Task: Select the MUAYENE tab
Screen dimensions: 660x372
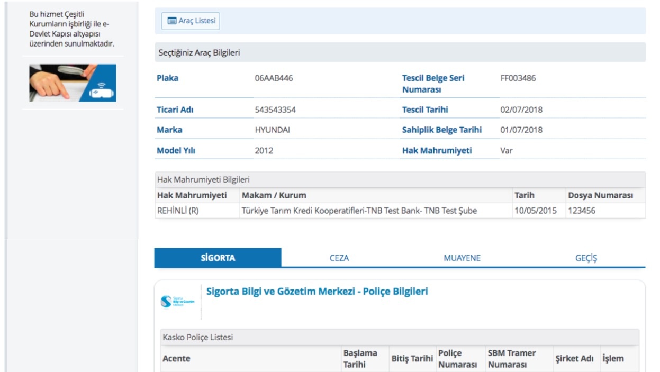Action: pos(462,258)
